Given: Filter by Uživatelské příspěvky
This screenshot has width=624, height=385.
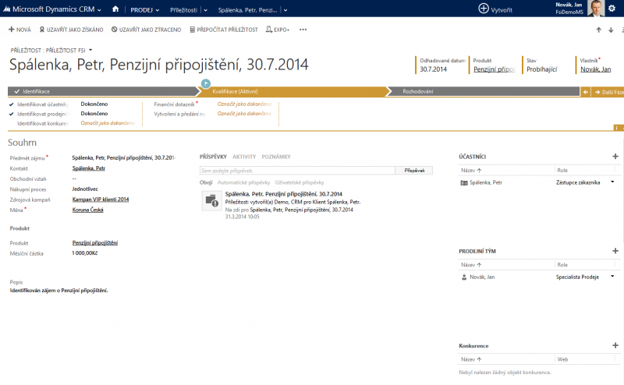Looking at the screenshot, I should coord(300,182).
